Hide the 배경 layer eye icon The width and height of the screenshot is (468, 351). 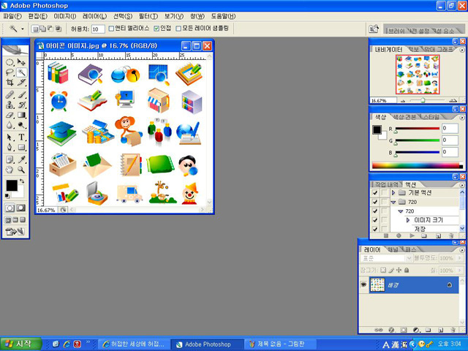pyautogui.click(x=363, y=284)
